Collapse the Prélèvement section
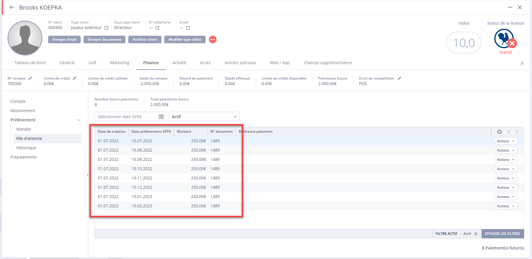Screen dimensions: 532x259 (x=79, y=120)
